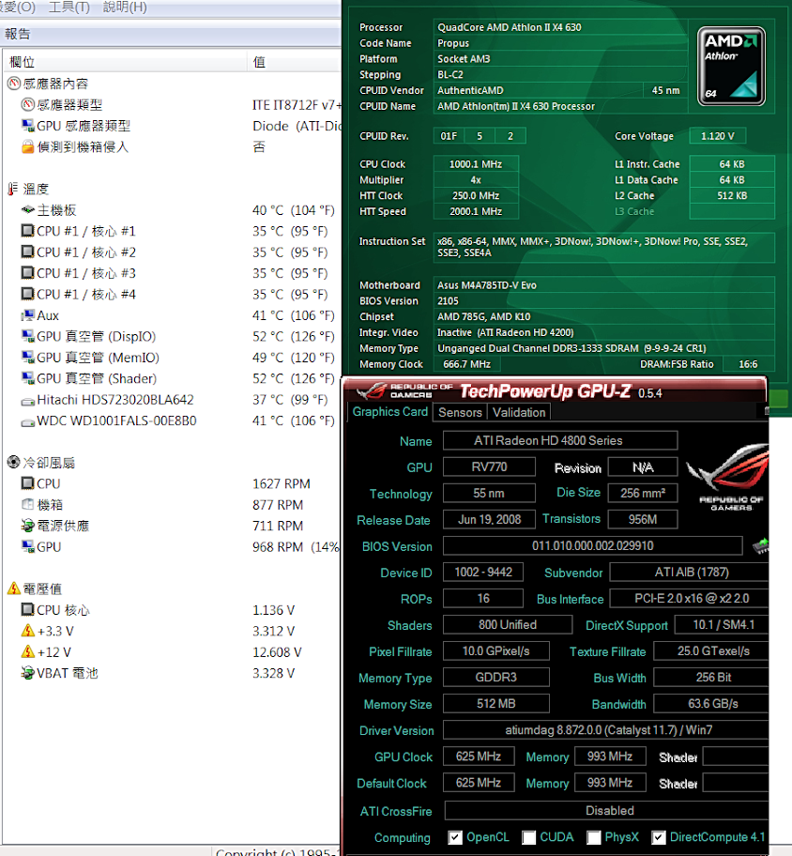This screenshot has width=792, height=856.
Task: Toggle the OpenCL checkbox in GPU-Z
Action: tap(455, 837)
